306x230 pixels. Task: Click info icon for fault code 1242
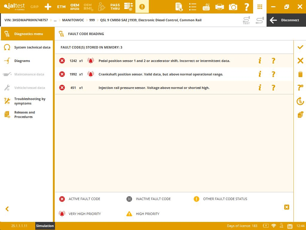pos(260,61)
